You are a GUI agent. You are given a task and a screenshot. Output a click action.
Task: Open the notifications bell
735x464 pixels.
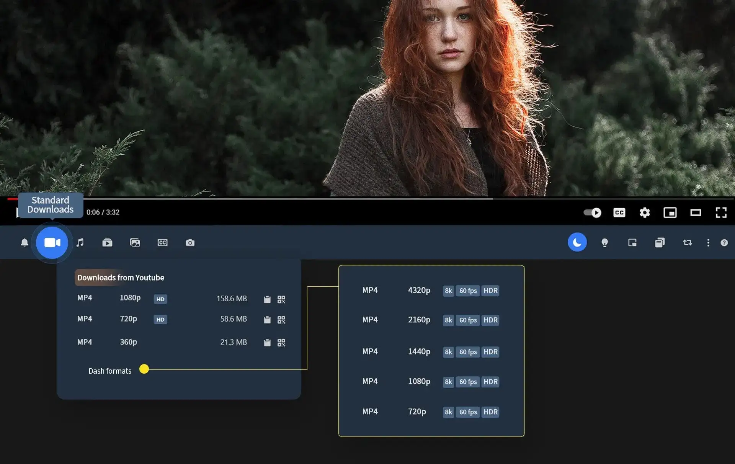pyautogui.click(x=24, y=242)
